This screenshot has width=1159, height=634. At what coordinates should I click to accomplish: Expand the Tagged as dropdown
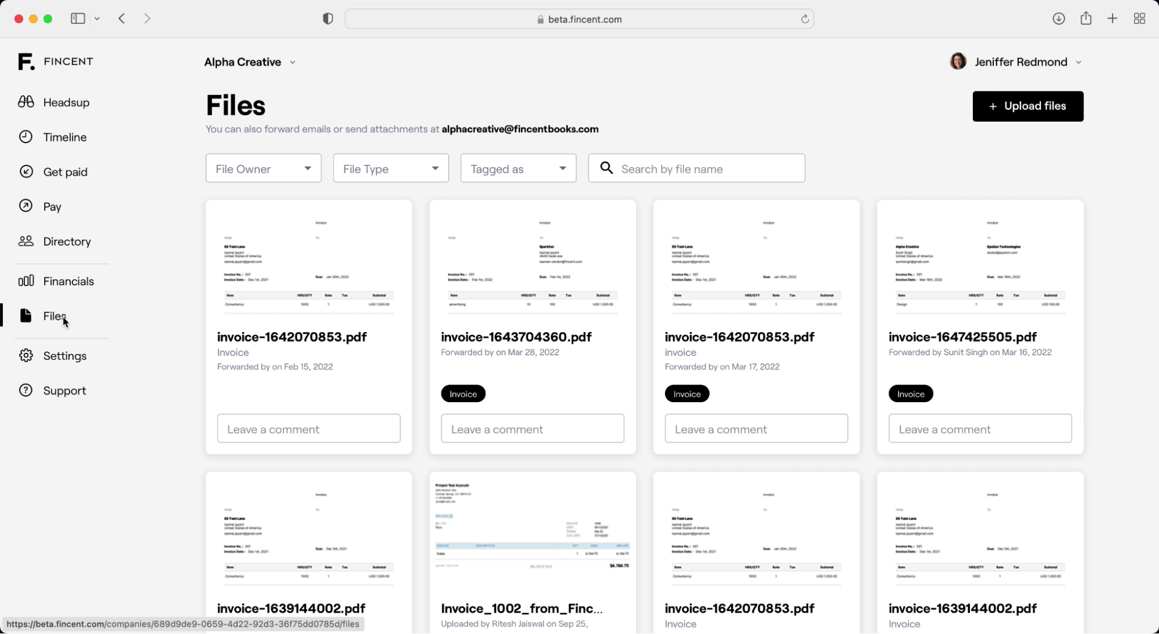[518, 169]
